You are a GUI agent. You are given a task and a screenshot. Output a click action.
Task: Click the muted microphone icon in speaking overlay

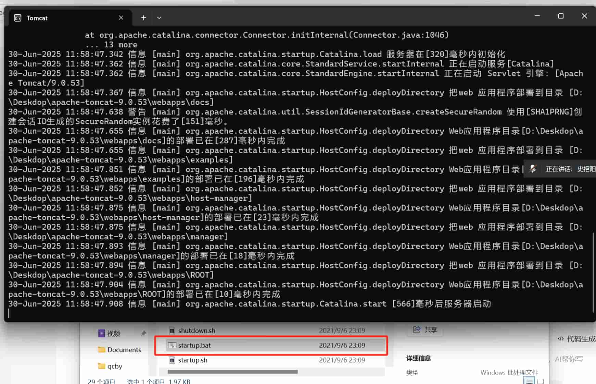click(532, 169)
